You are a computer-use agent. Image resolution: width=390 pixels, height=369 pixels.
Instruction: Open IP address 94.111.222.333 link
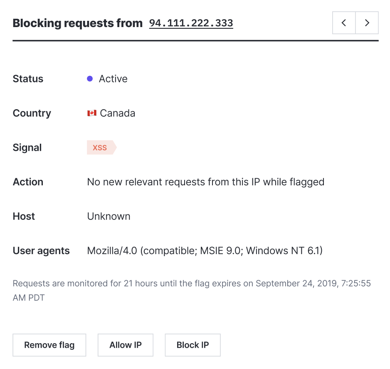[x=191, y=23]
